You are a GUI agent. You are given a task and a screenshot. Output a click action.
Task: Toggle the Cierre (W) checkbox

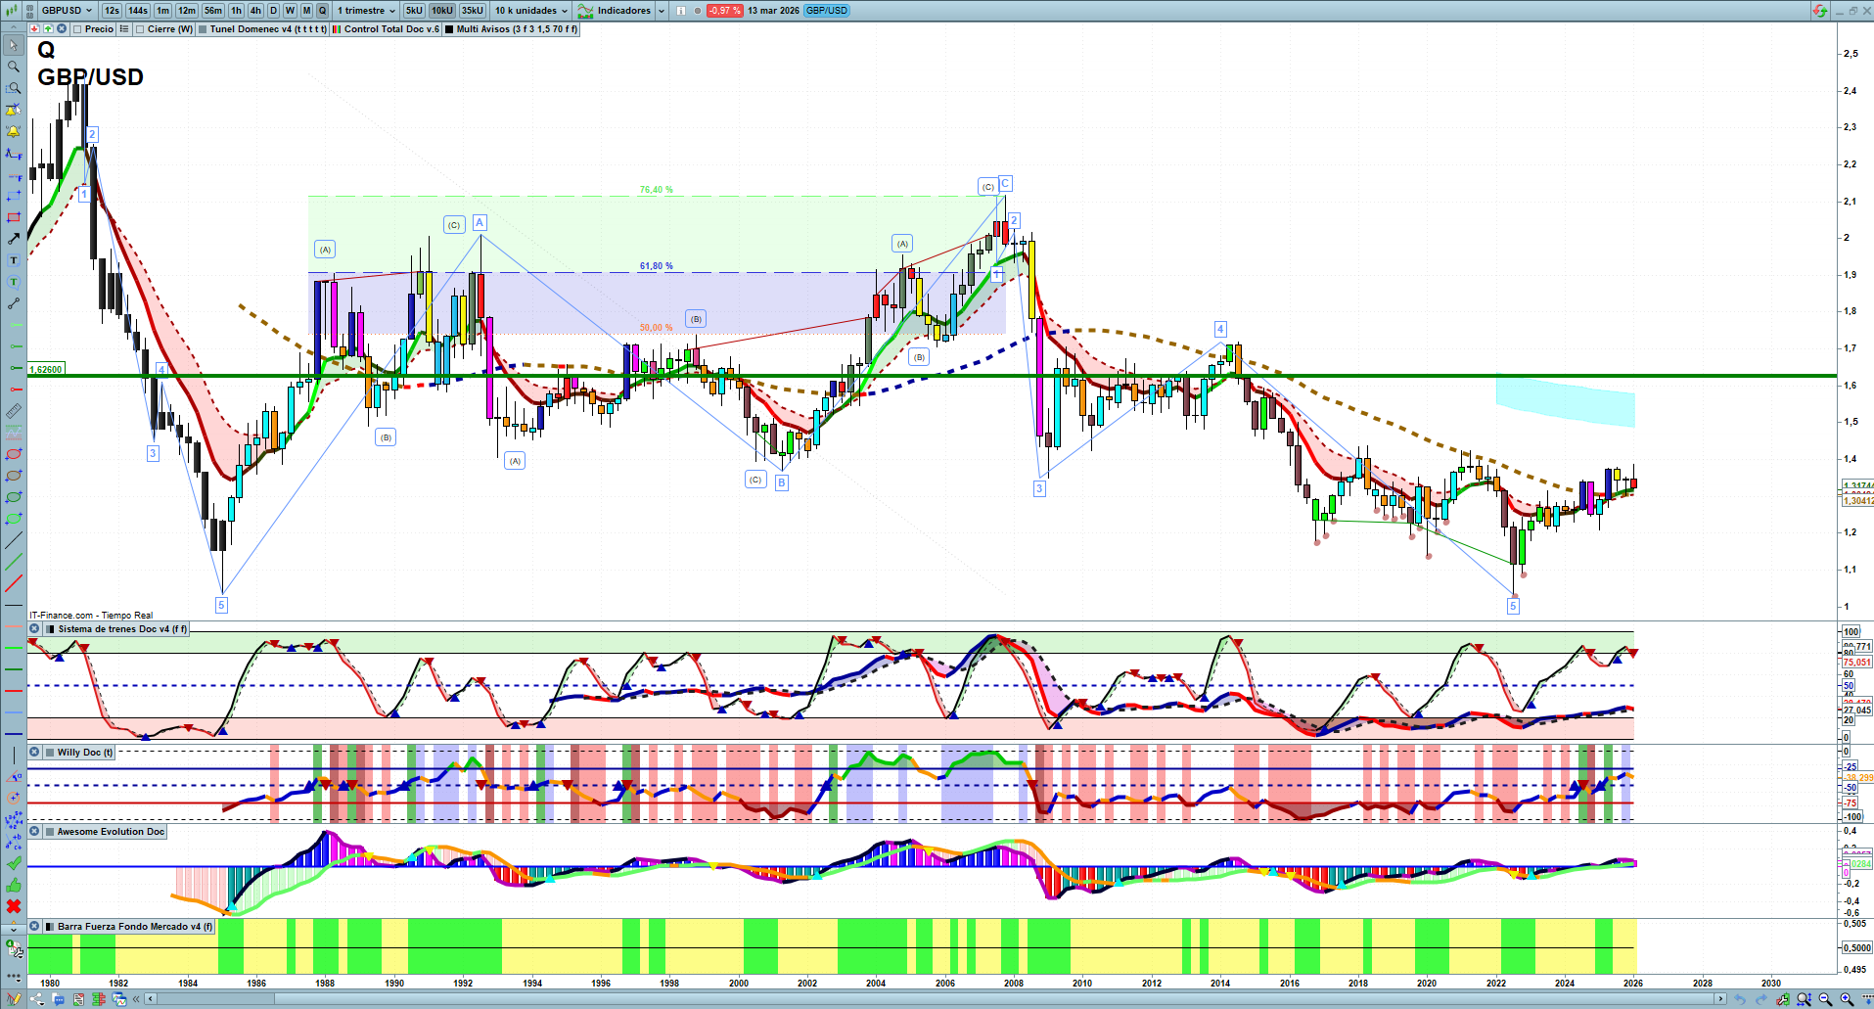pyautogui.click(x=140, y=29)
